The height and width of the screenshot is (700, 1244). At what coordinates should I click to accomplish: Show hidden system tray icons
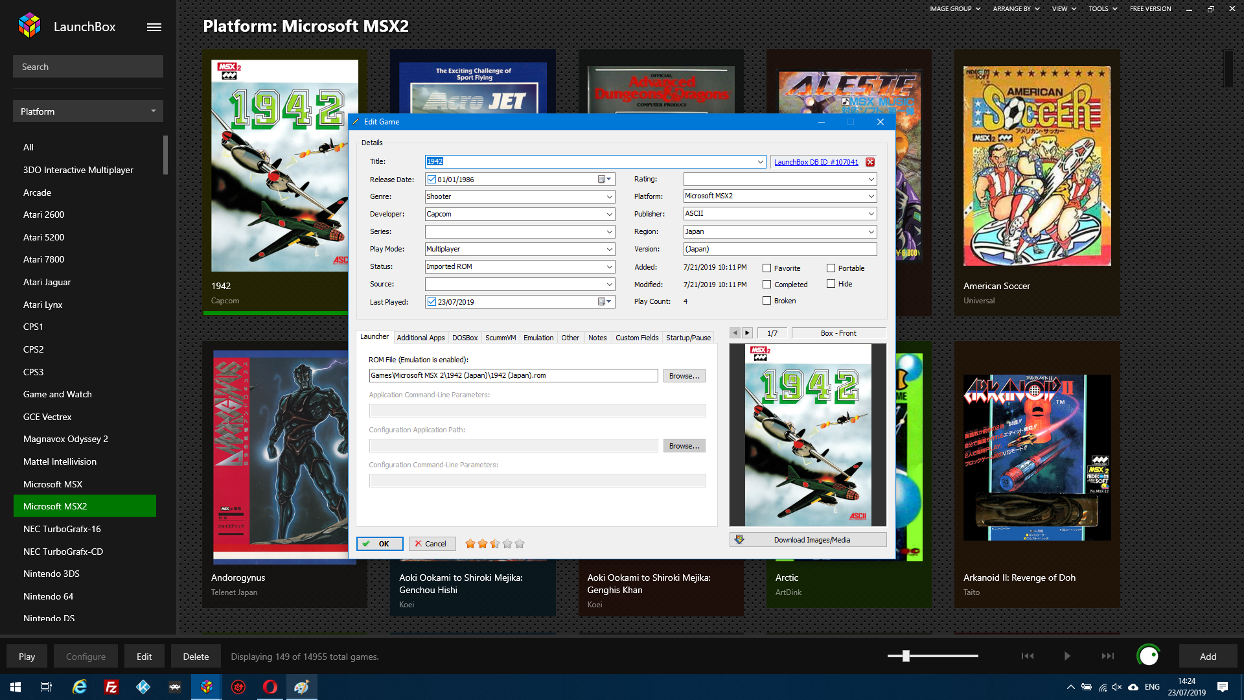coord(1070,687)
